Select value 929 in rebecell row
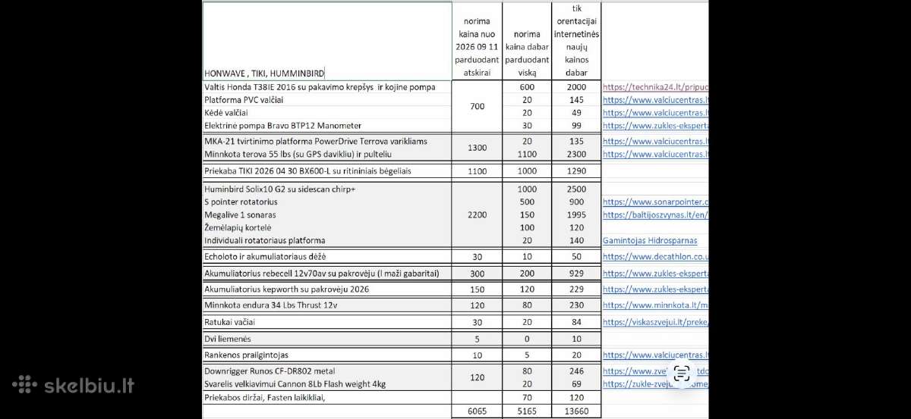The width and height of the screenshot is (911, 419). 575,274
